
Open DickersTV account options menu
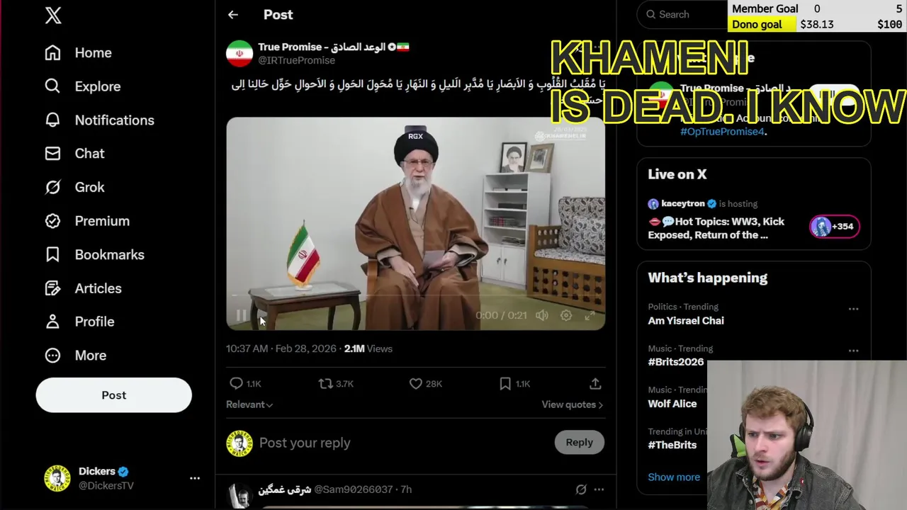point(195,478)
